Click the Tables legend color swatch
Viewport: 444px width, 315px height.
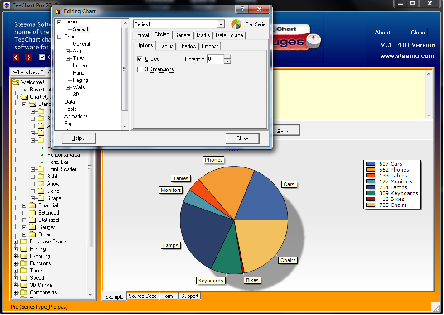pyautogui.click(x=371, y=176)
